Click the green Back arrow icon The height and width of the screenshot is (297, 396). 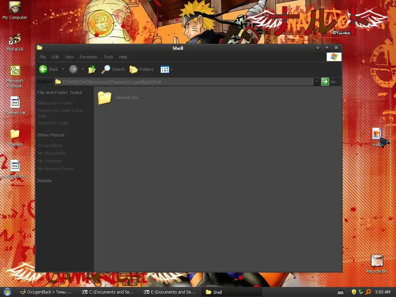point(43,69)
